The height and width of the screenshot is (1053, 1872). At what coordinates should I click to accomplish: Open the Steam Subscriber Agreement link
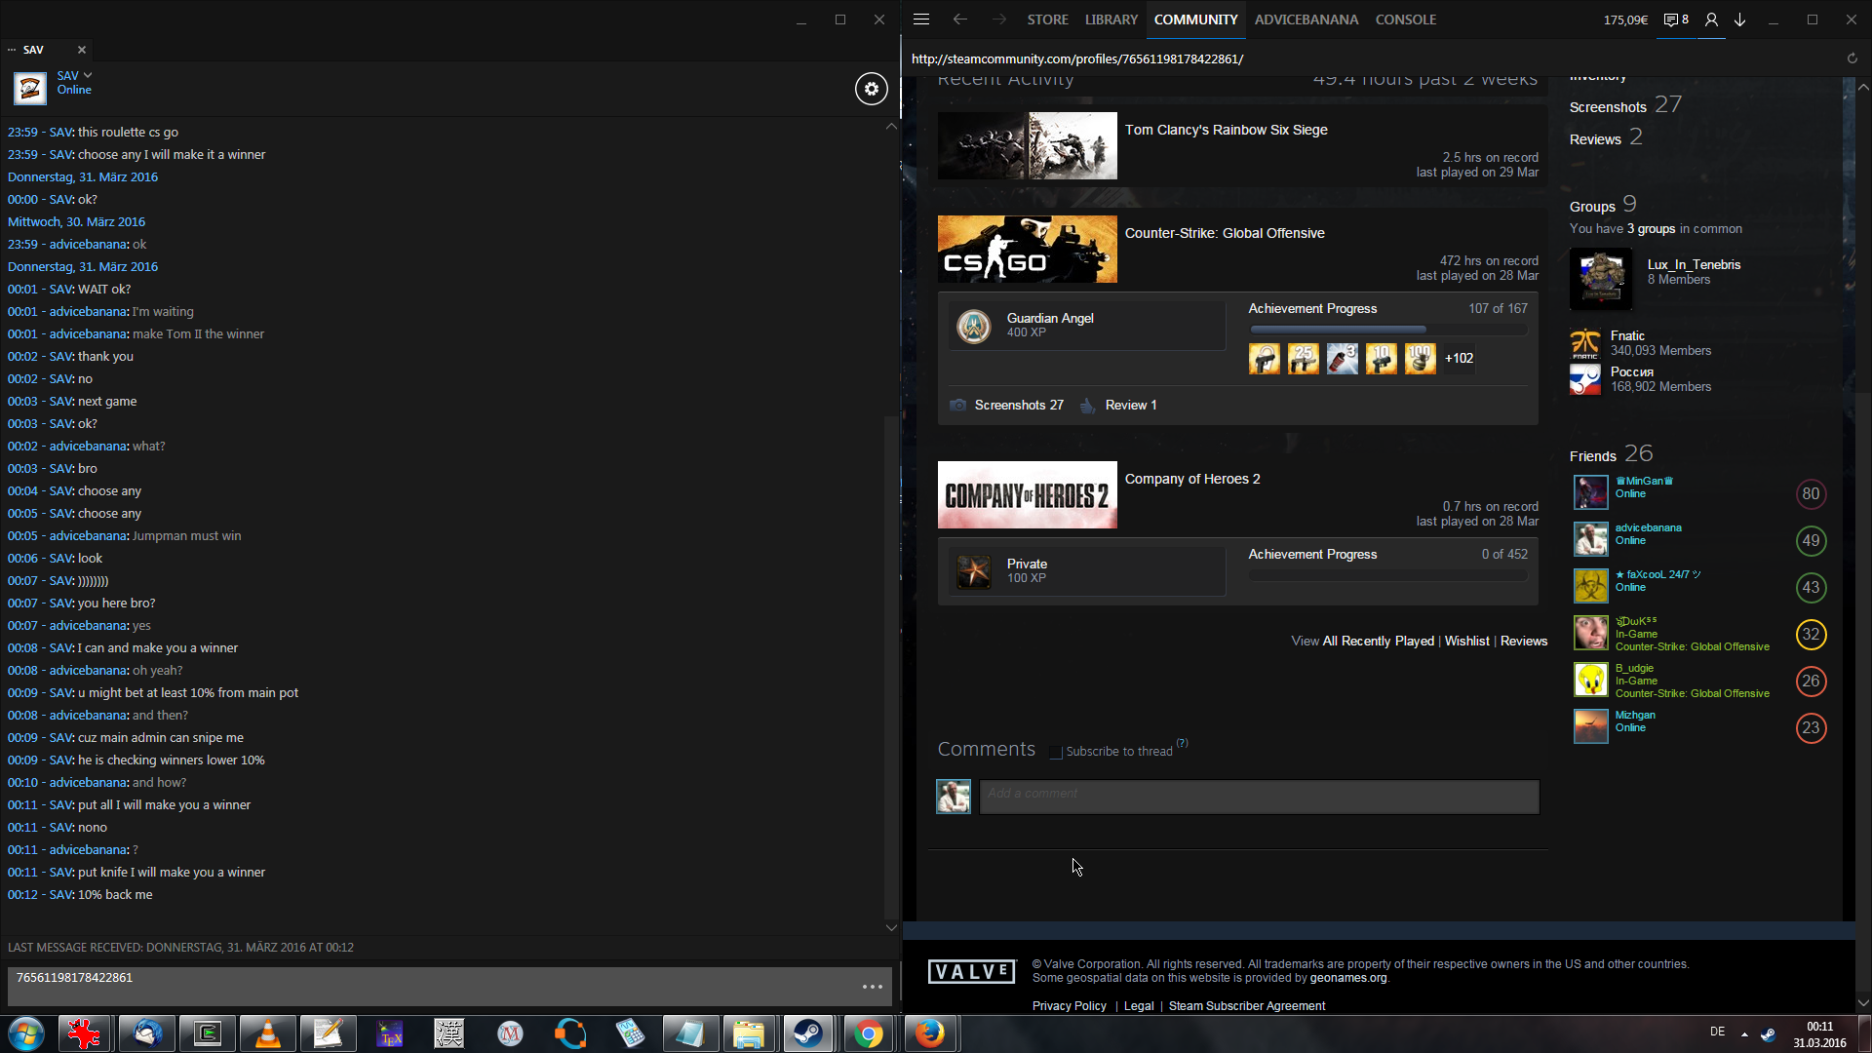(1246, 1006)
